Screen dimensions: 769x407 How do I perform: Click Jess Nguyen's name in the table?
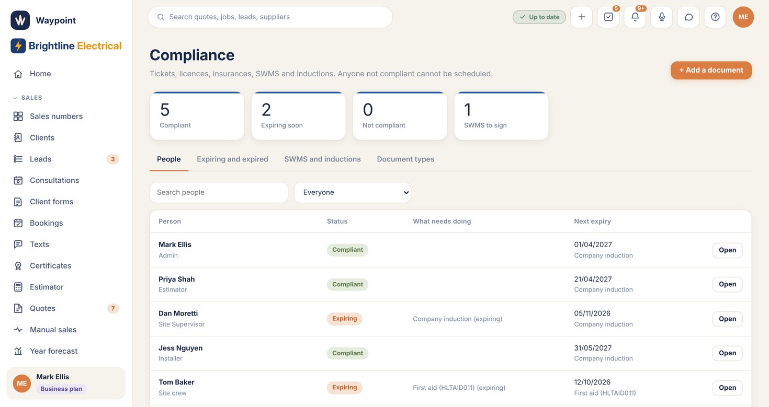[180, 348]
